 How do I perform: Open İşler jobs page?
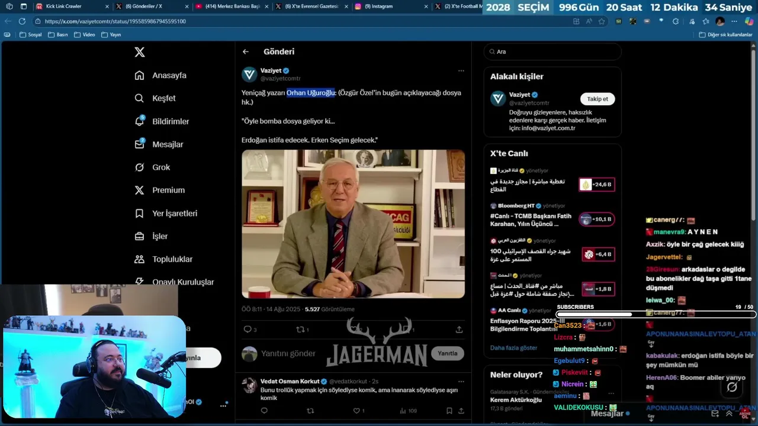pyautogui.click(x=151, y=236)
